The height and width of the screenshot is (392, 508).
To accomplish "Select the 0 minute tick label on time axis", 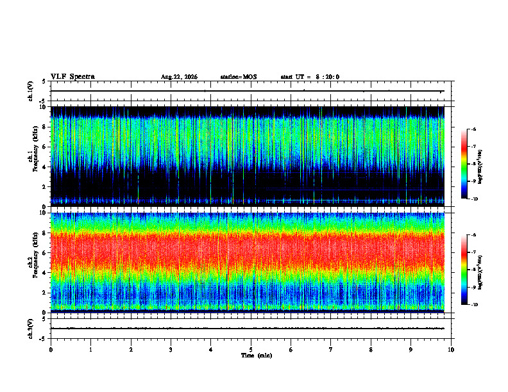I will 51,350.
